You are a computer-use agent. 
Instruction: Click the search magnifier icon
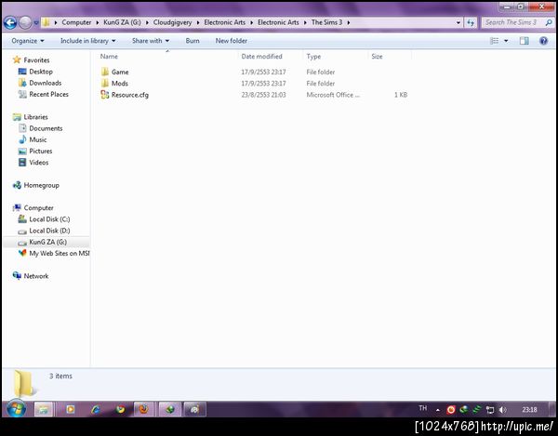pyautogui.click(x=549, y=22)
